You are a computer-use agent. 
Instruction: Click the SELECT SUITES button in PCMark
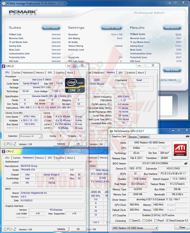click(51, 28)
